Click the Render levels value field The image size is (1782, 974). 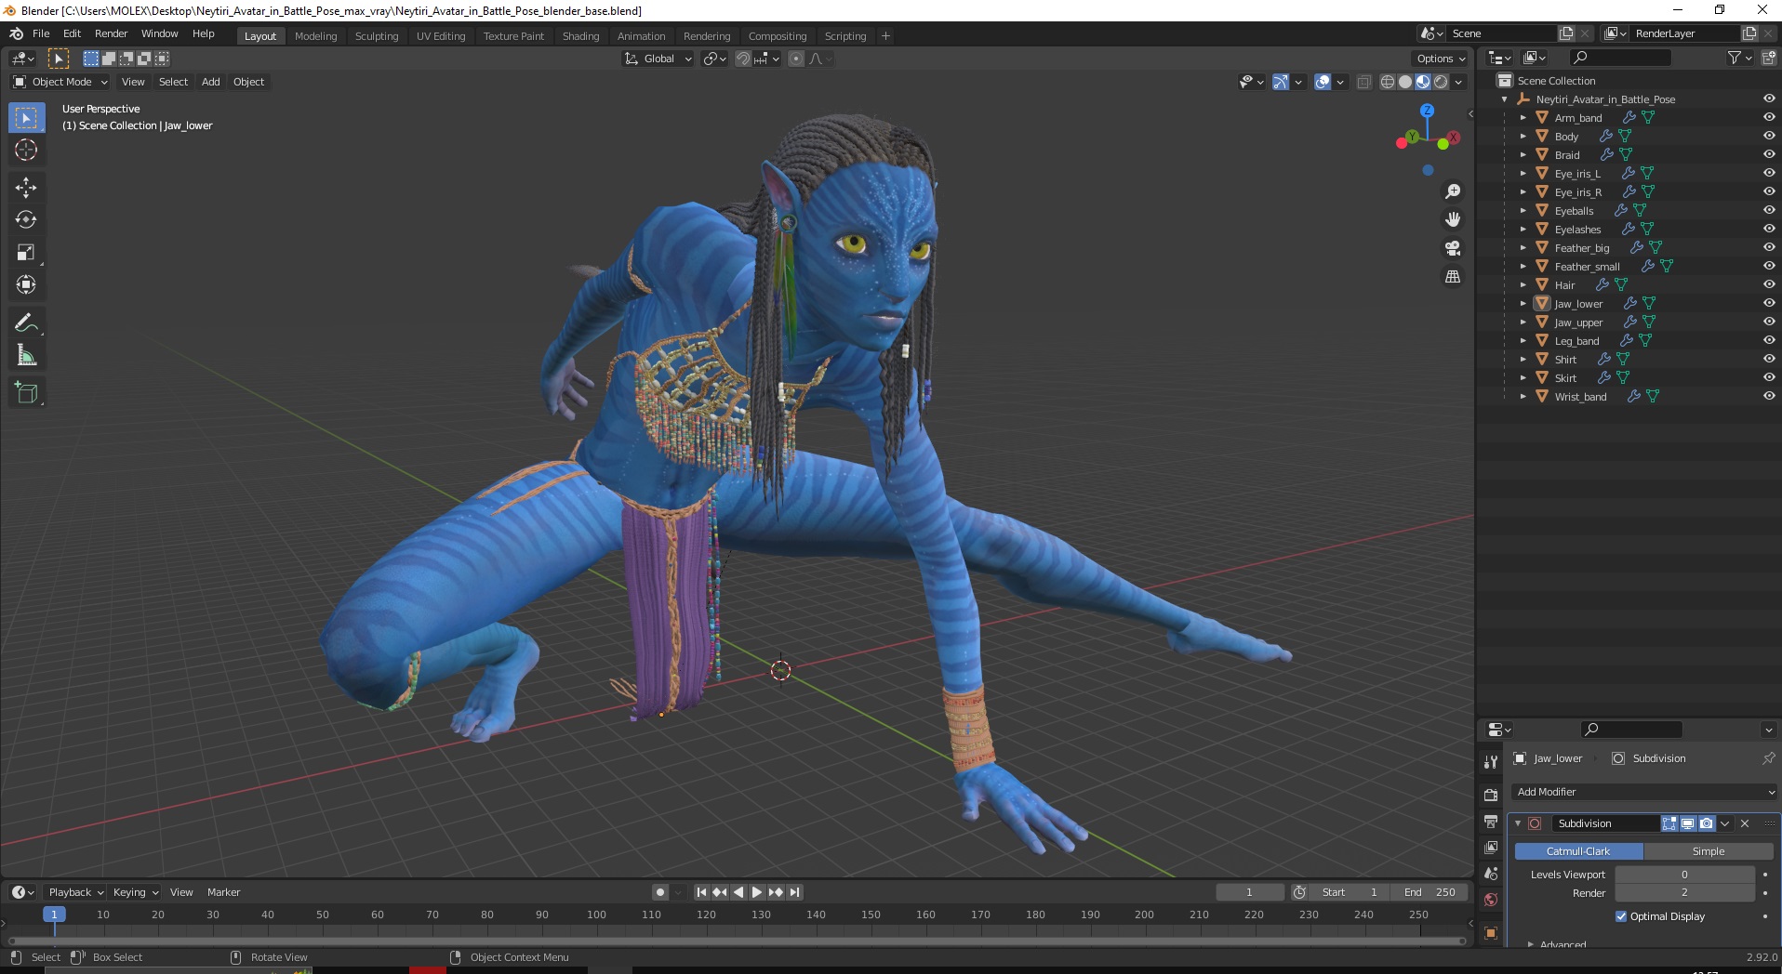[1684, 892]
